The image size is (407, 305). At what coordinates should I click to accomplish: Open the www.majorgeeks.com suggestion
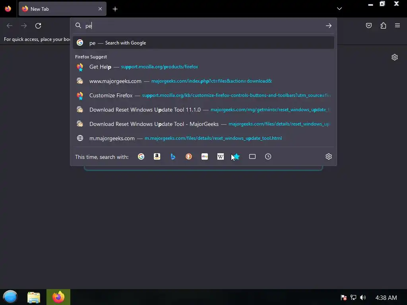tap(203, 81)
